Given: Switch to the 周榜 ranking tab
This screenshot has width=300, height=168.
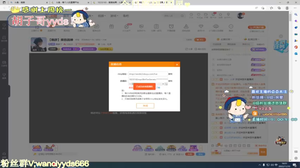Looking at the screenshot, I should pos(231,44).
